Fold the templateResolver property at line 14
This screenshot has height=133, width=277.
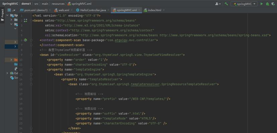31,79
